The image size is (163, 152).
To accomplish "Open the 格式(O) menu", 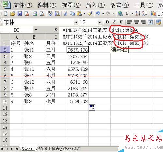I will coord(120,5).
